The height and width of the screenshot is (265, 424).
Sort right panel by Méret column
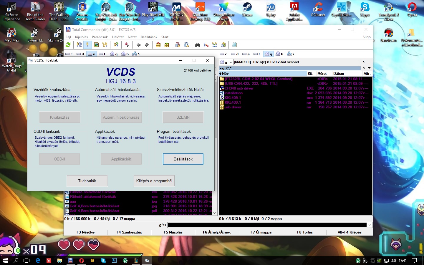click(x=324, y=73)
